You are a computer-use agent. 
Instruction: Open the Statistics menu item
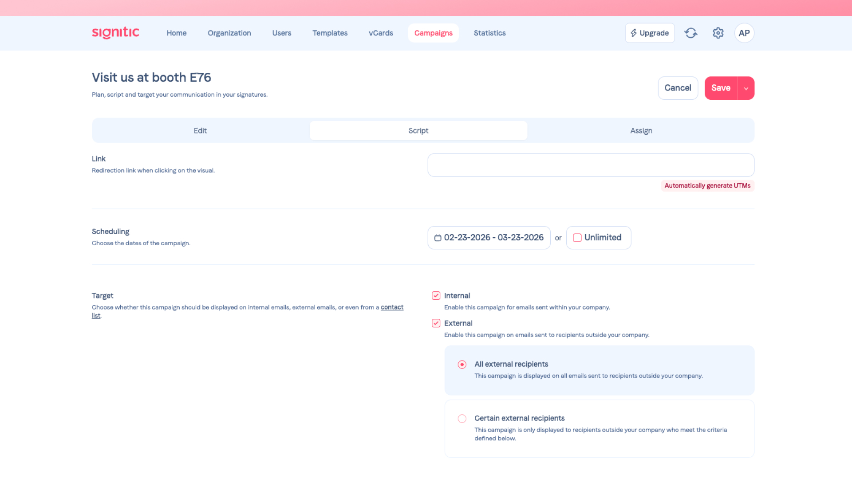489,33
